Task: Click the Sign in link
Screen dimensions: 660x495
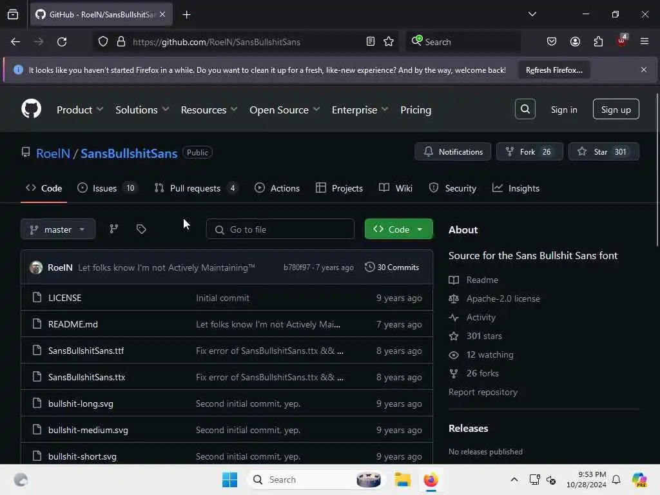Action: pos(564,110)
